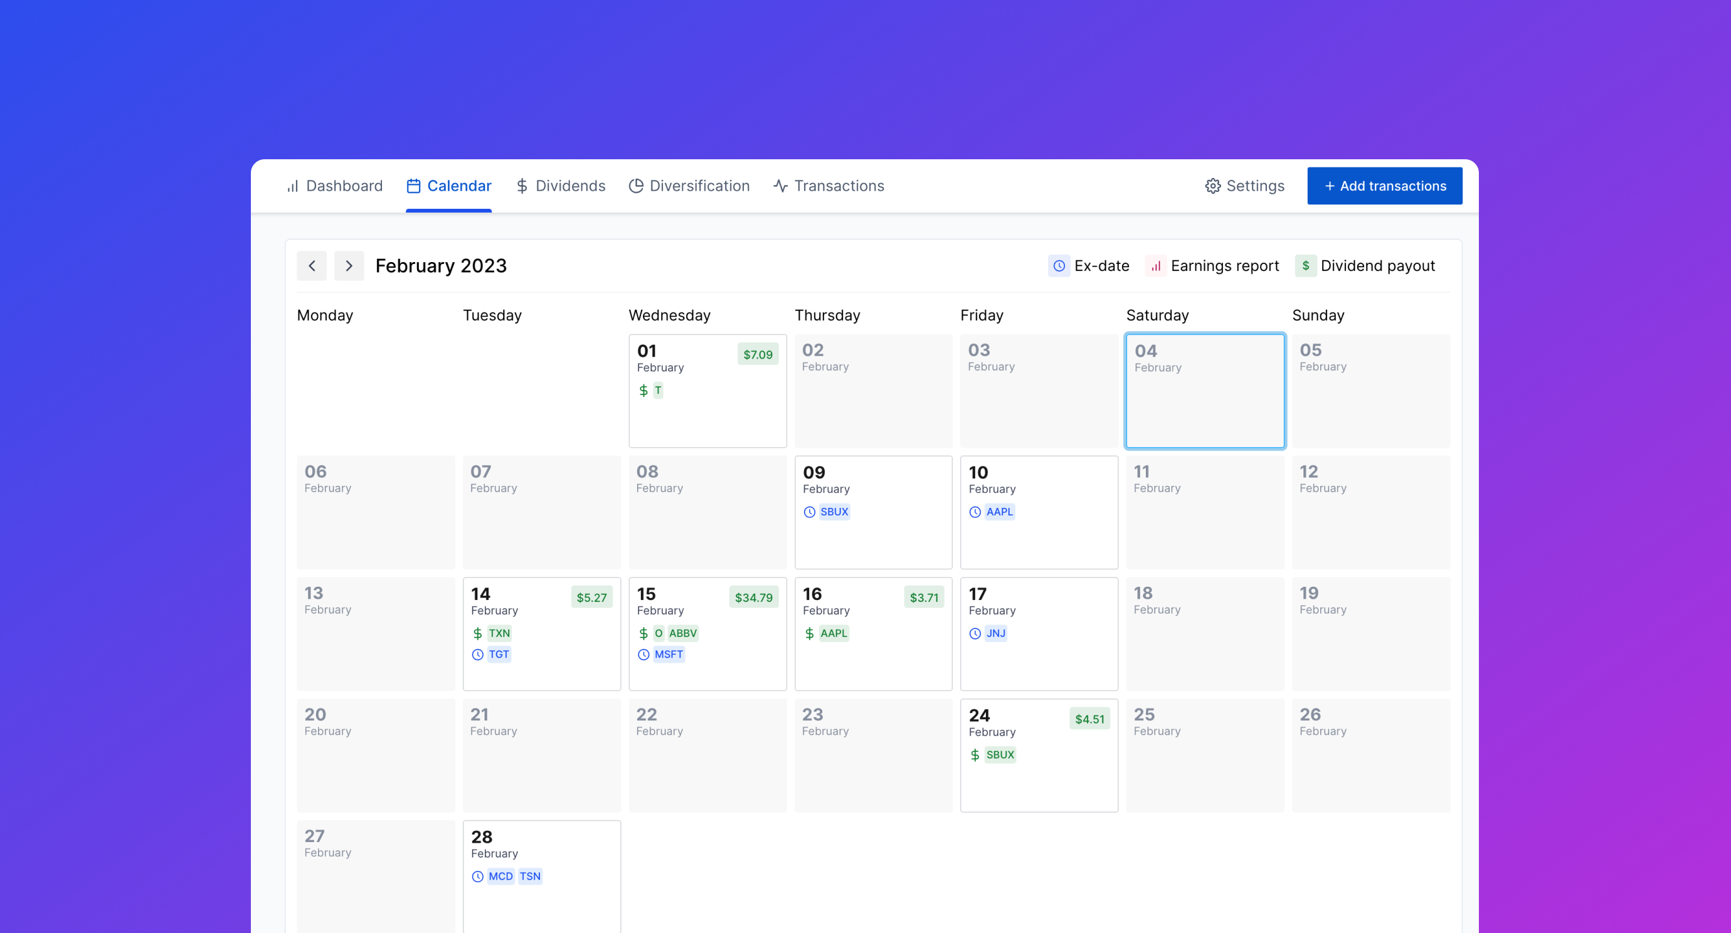Viewport: 1731px width, 933px height.
Task: Open the Diversification tab
Action: click(689, 186)
